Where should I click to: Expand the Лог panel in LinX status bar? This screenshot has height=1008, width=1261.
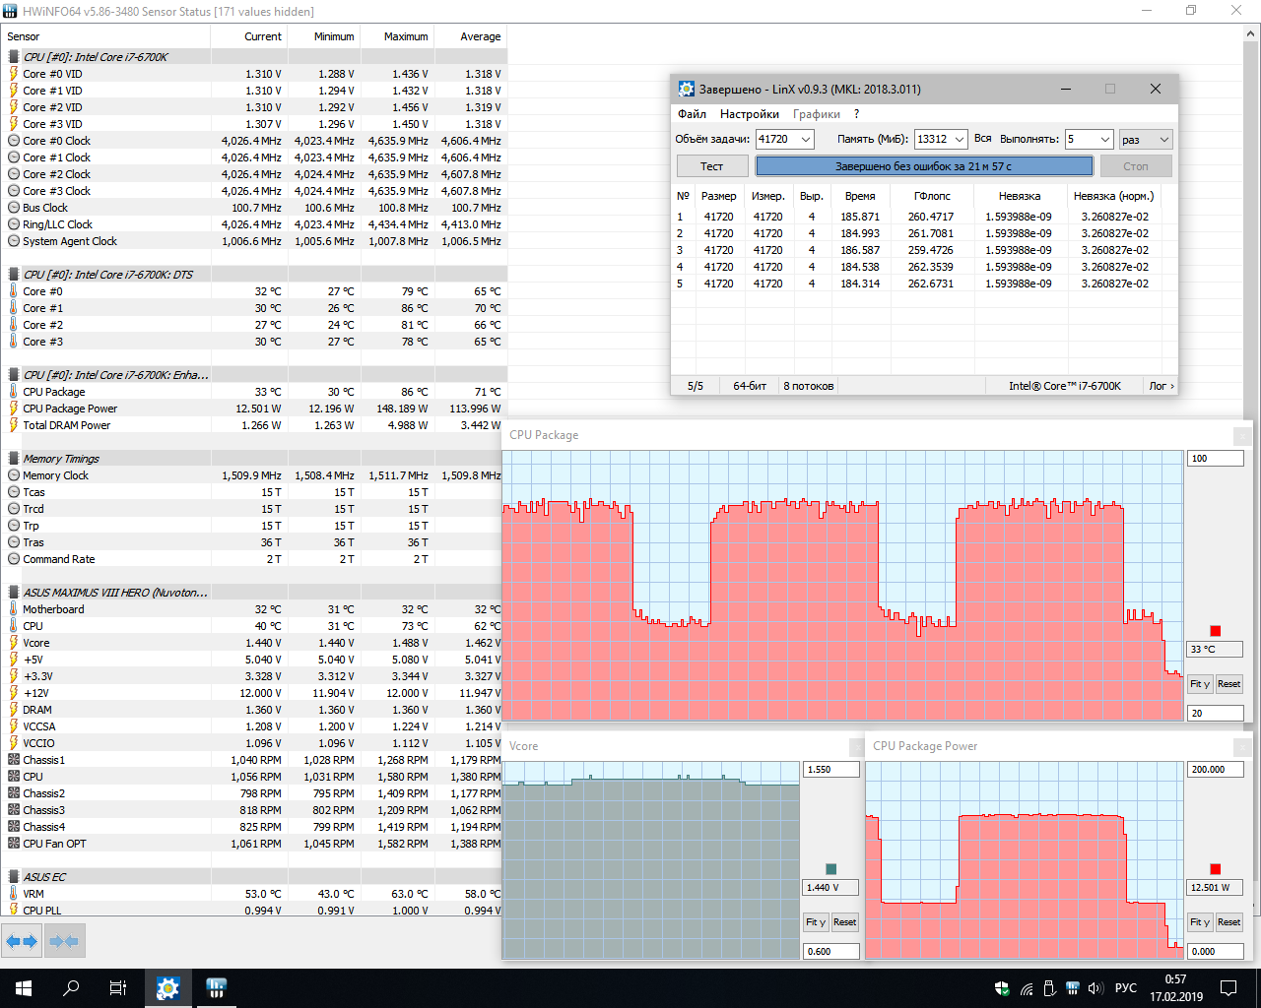[1161, 386]
